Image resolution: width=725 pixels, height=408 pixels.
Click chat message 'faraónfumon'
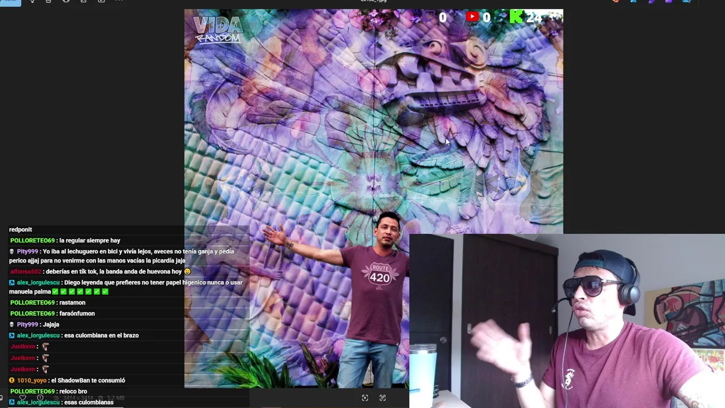click(77, 313)
